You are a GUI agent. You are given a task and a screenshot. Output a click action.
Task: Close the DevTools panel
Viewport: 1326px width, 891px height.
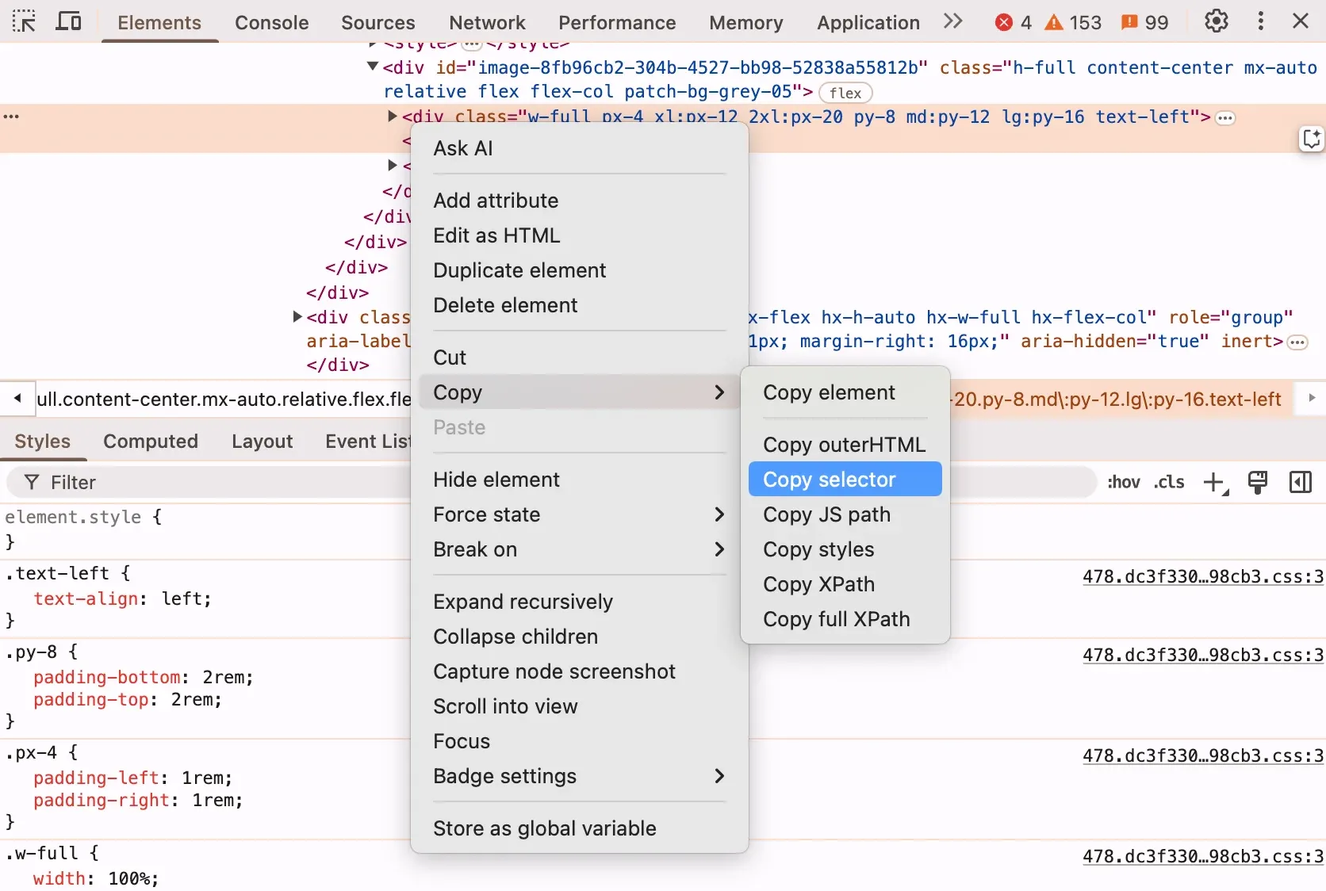tap(1301, 21)
